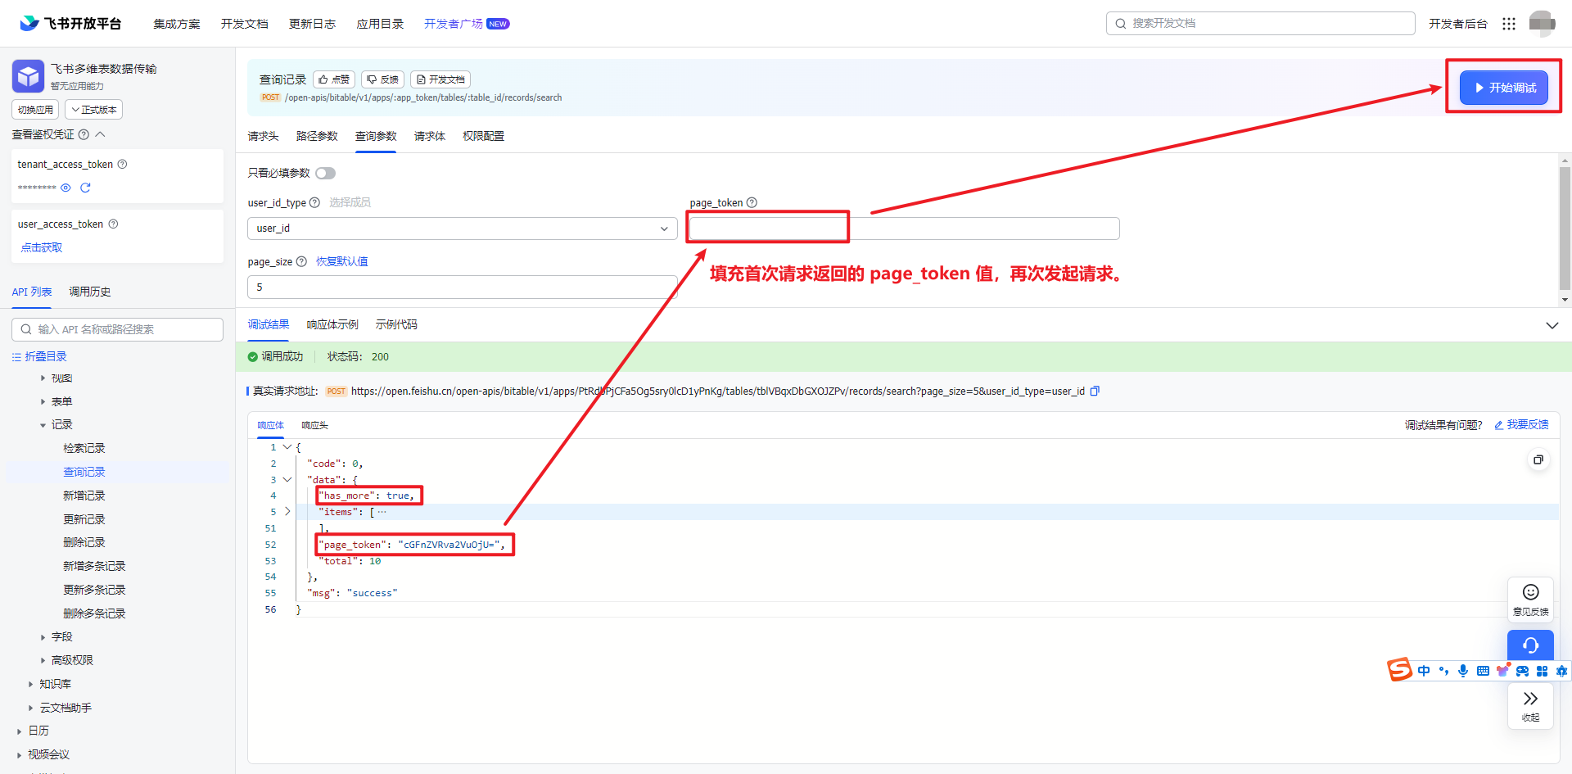Image resolution: width=1572 pixels, height=774 pixels.
Task: Open the Sogou toolbox grid icon
Action: pos(1542,671)
